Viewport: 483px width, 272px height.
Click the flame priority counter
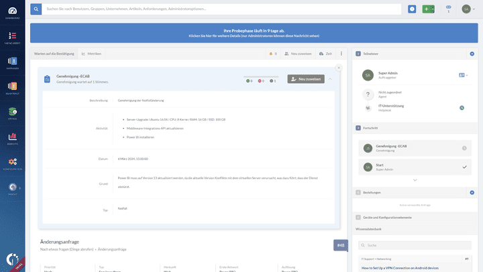273,54
